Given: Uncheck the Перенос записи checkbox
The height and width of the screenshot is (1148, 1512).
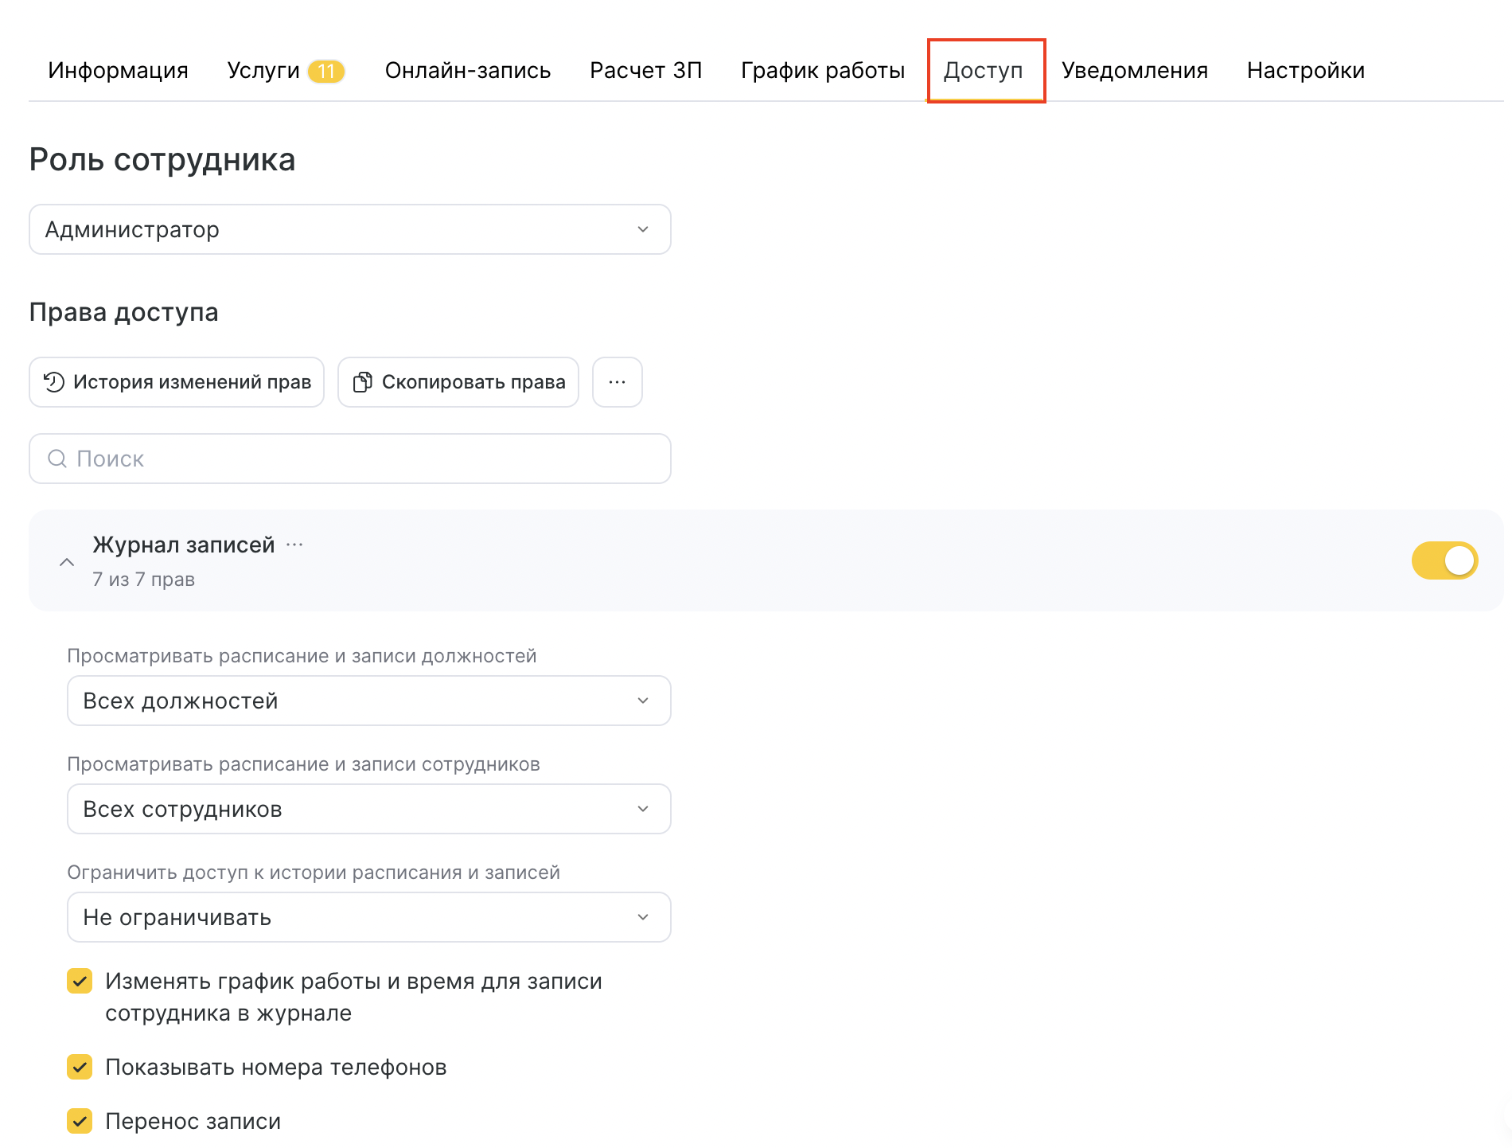Looking at the screenshot, I should click(80, 1121).
